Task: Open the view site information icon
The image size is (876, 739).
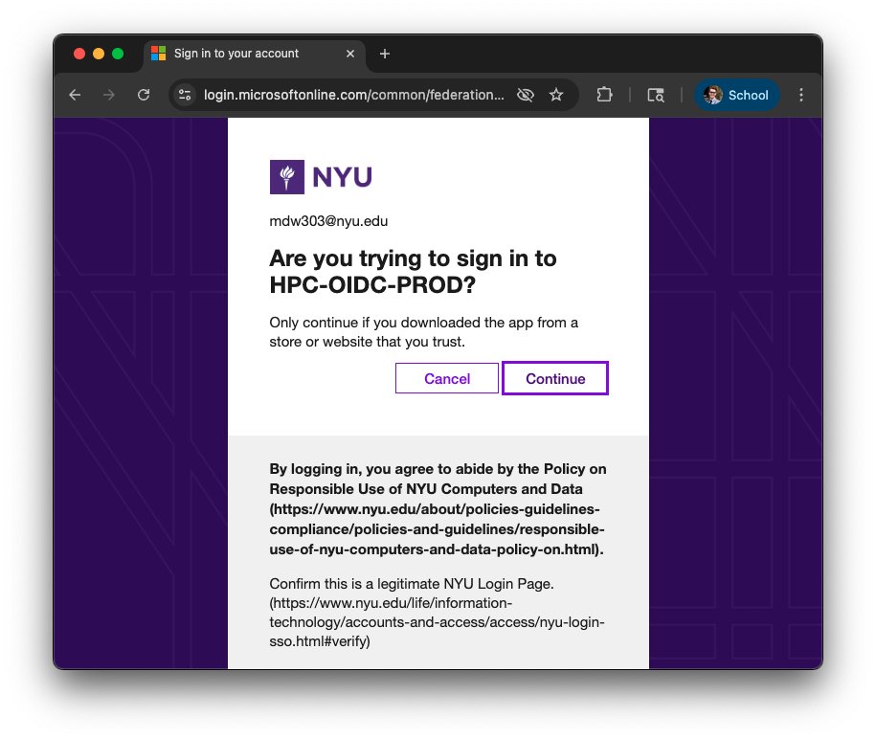Action: click(186, 95)
